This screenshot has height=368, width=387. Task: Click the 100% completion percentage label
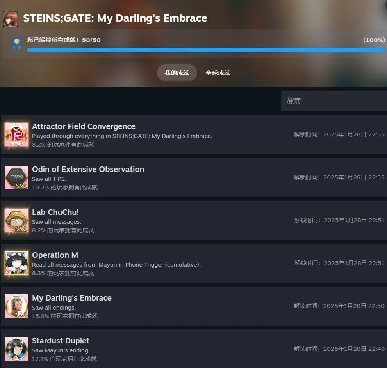(x=374, y=40)
